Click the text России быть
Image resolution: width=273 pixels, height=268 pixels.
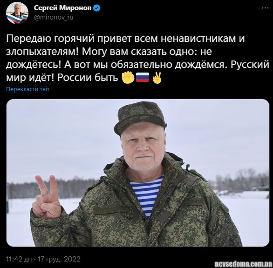click(x=88, y=78)
